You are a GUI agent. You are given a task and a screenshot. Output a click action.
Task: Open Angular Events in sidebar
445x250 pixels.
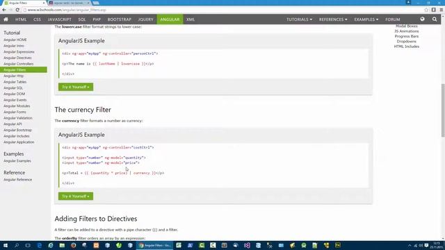pos(15,100)
